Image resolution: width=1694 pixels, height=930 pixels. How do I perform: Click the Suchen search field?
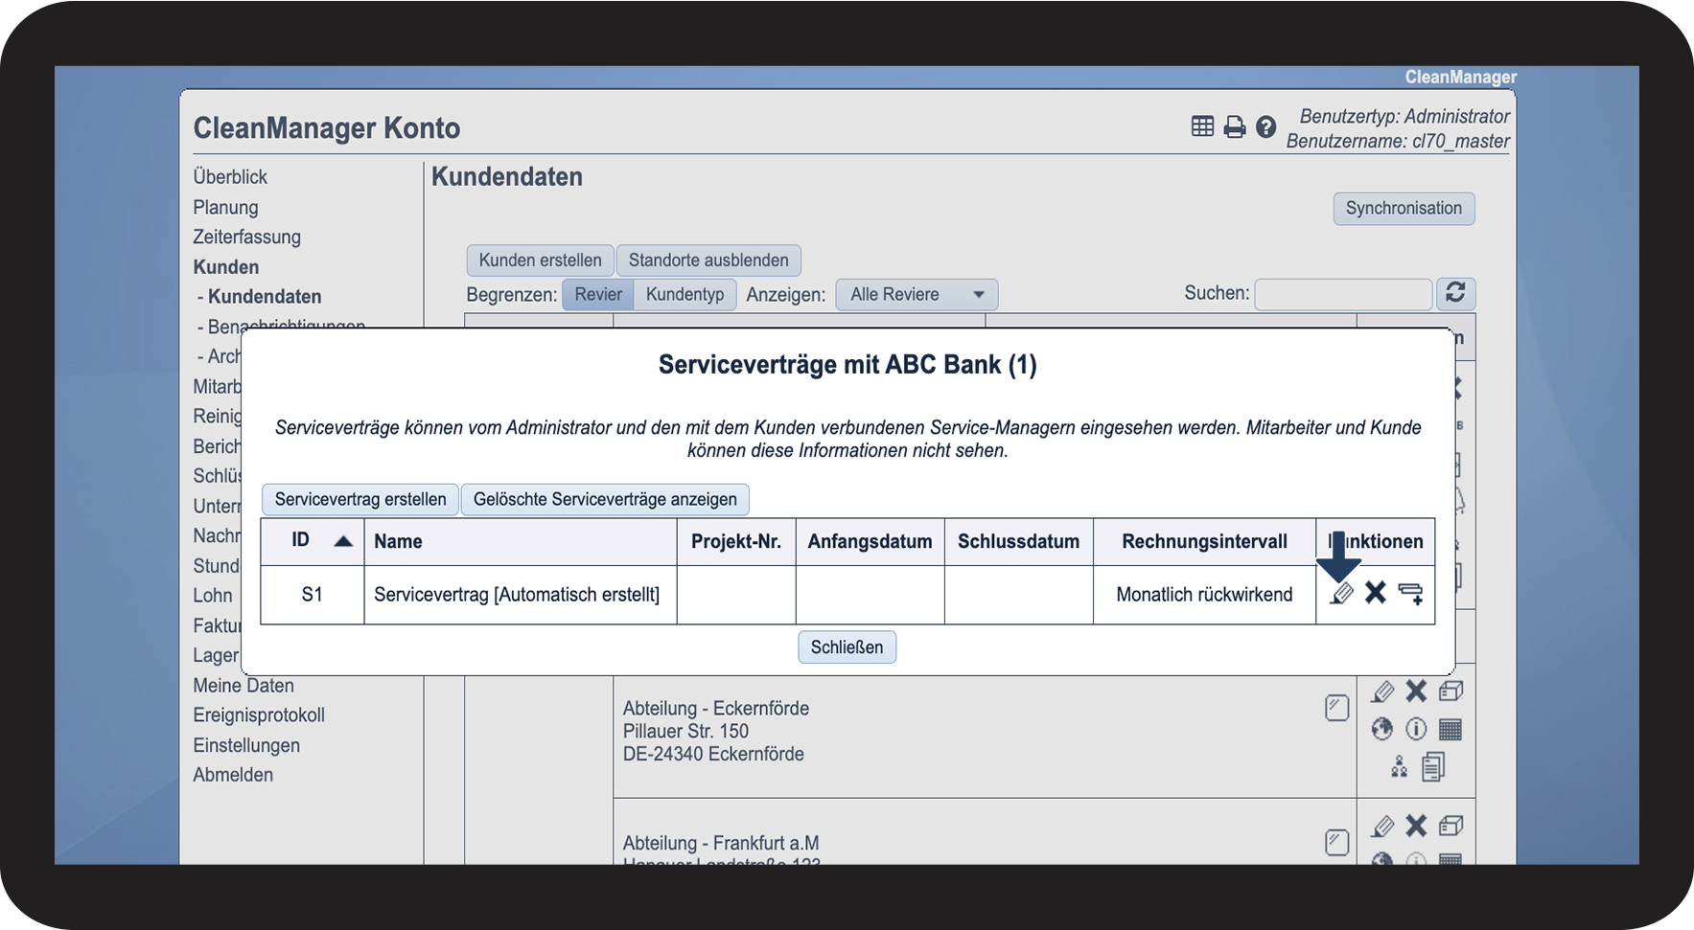click(1342, 294)
